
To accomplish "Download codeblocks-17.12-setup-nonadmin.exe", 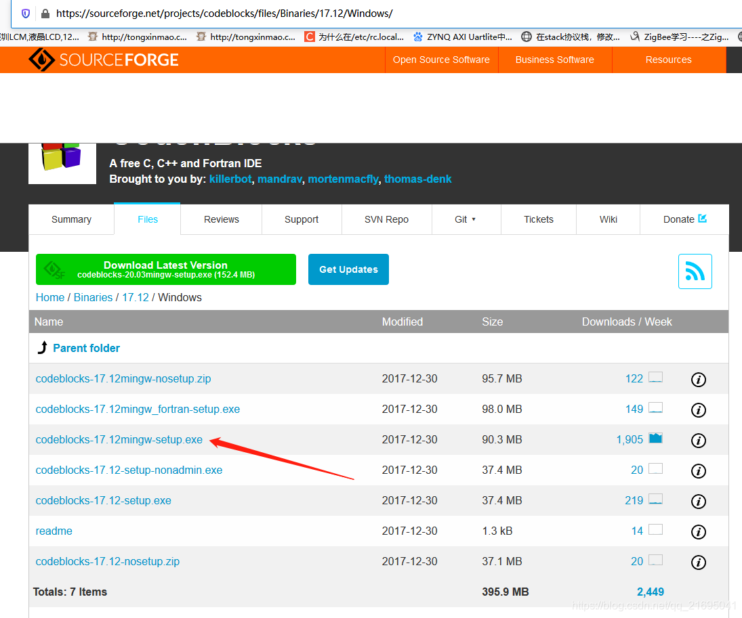I will pyautogui.click(x=129, y=470).
